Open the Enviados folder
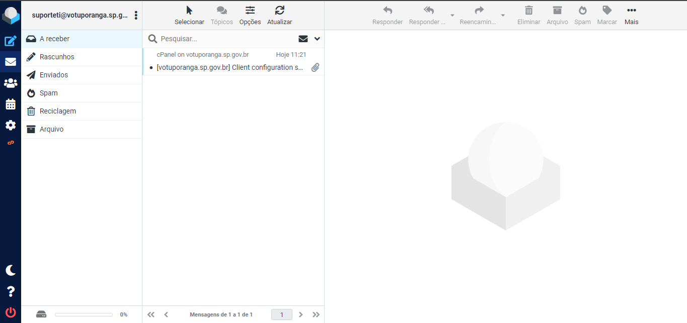This screenshot has width=687, height=323. pos(82,75)
